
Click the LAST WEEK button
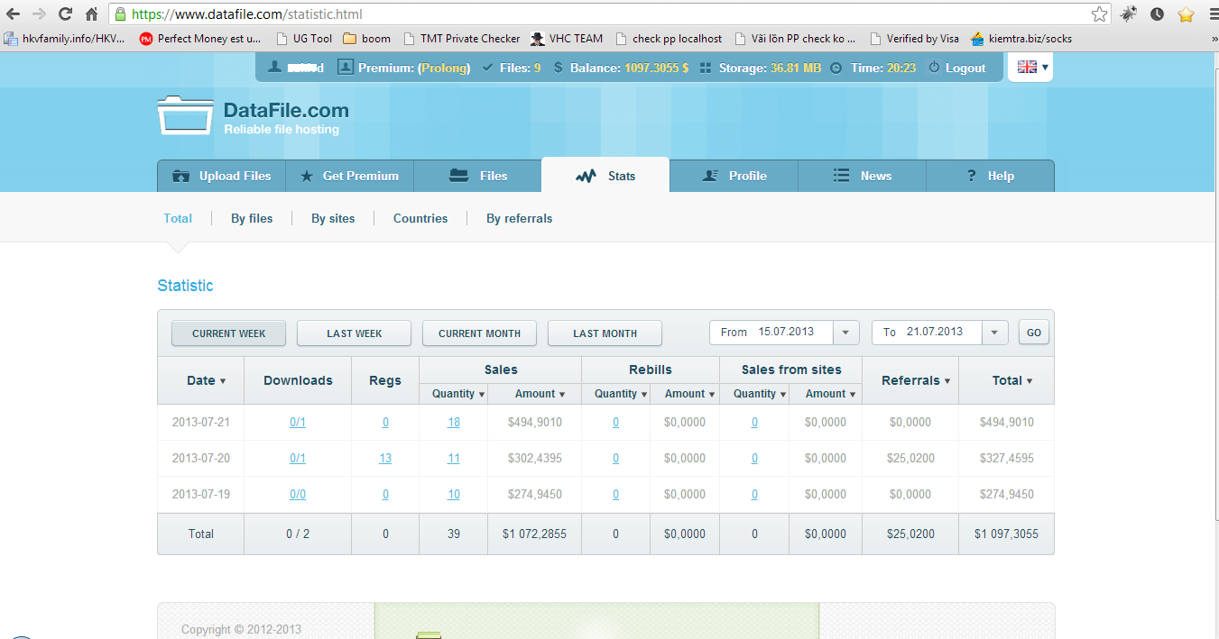[x=354, y=333]
